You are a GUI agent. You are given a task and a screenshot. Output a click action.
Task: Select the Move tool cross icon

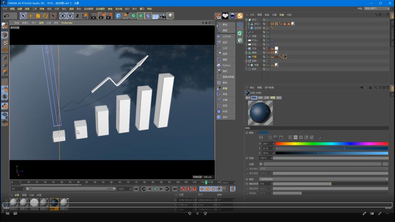coord(30,16)
